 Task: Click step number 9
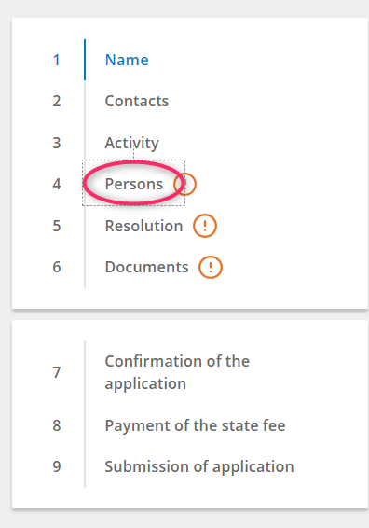57,466
